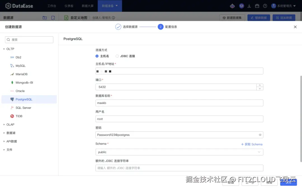Click the 主机名/IP地址 input field
The width and height of the screenshot is (302, 189).
179,71
